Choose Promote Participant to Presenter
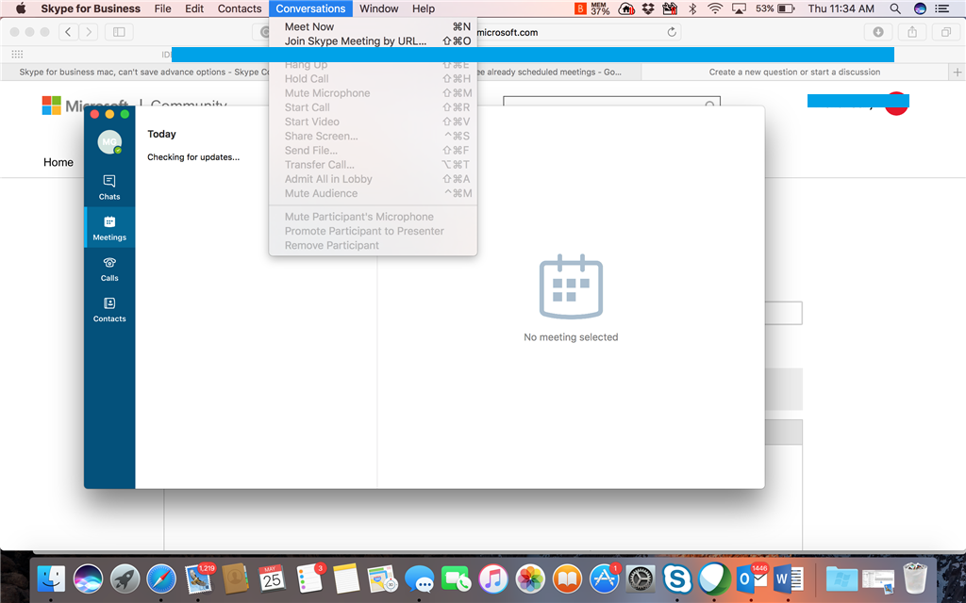 click(373, 232)
